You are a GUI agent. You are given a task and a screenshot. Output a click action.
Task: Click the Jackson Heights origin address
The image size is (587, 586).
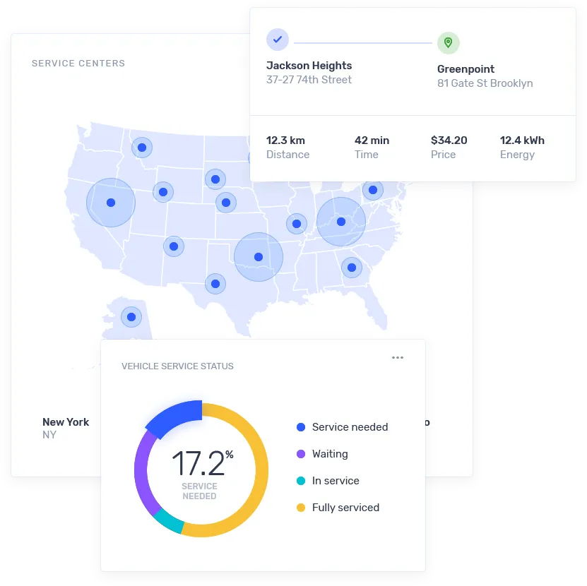pyautogui.click(x=309, y=73)
